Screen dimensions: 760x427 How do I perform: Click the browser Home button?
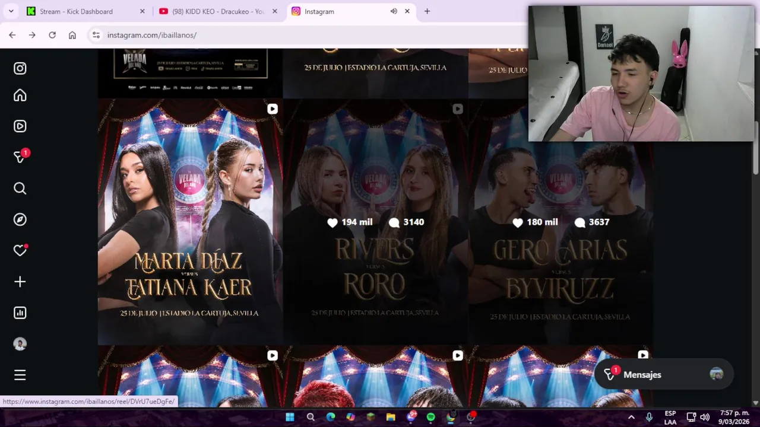tap(72, 35)
